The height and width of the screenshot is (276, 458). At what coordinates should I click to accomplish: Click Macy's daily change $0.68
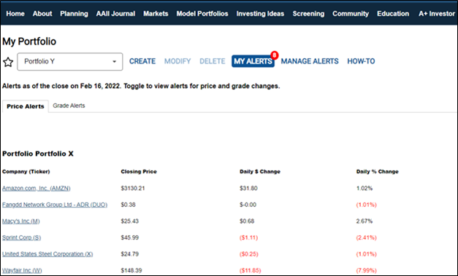tap(247, 221)
